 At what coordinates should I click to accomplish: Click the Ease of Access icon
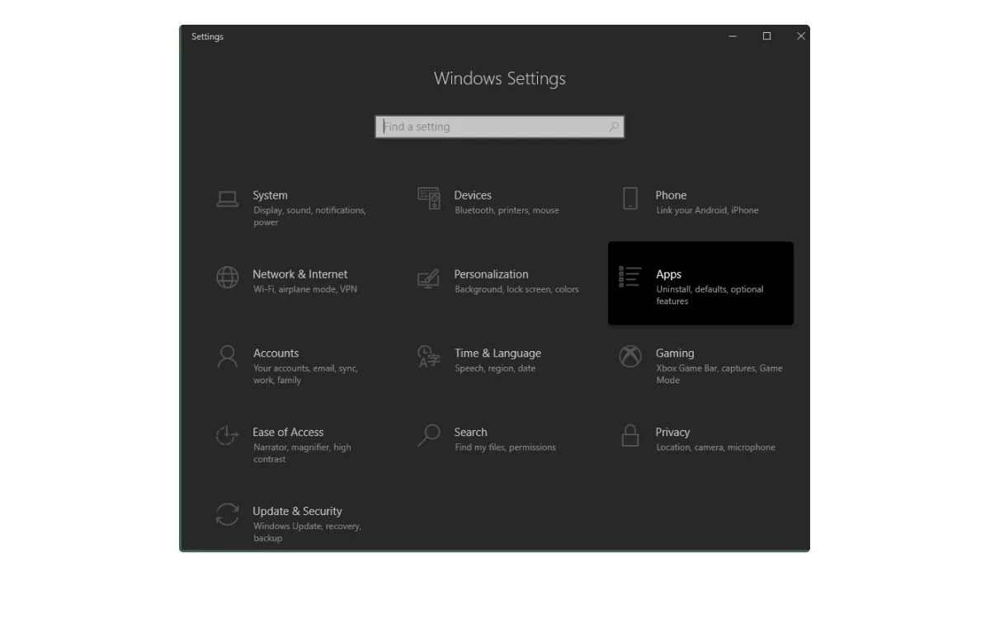pos(228,436)
